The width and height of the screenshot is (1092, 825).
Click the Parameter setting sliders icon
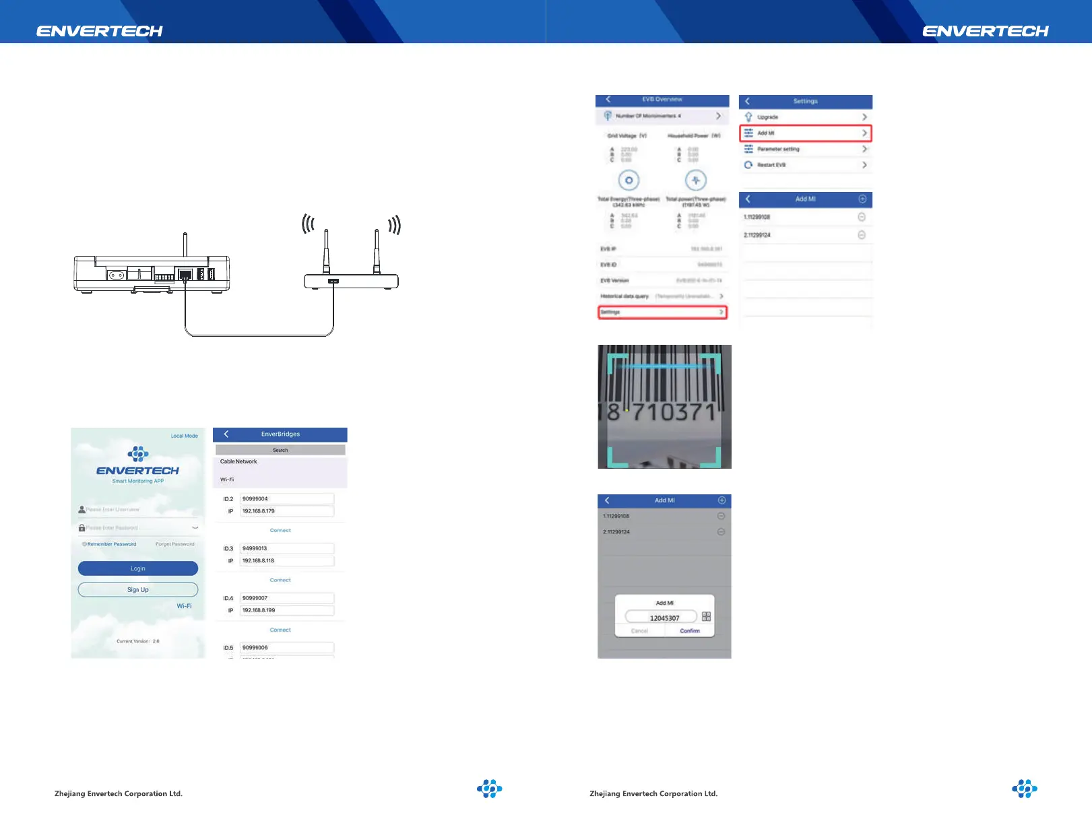tap(748, 149)
